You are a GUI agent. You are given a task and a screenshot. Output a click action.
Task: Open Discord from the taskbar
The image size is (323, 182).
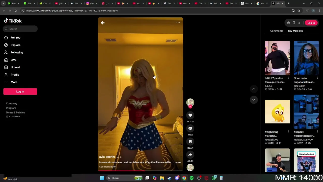[177, 178]
